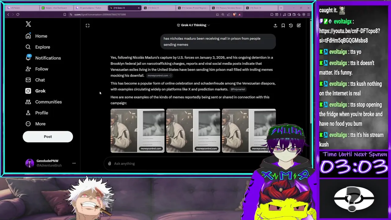Viewport: 391px width, 220px height.
Task: Open a new browser tab
Action: [281, 8]
